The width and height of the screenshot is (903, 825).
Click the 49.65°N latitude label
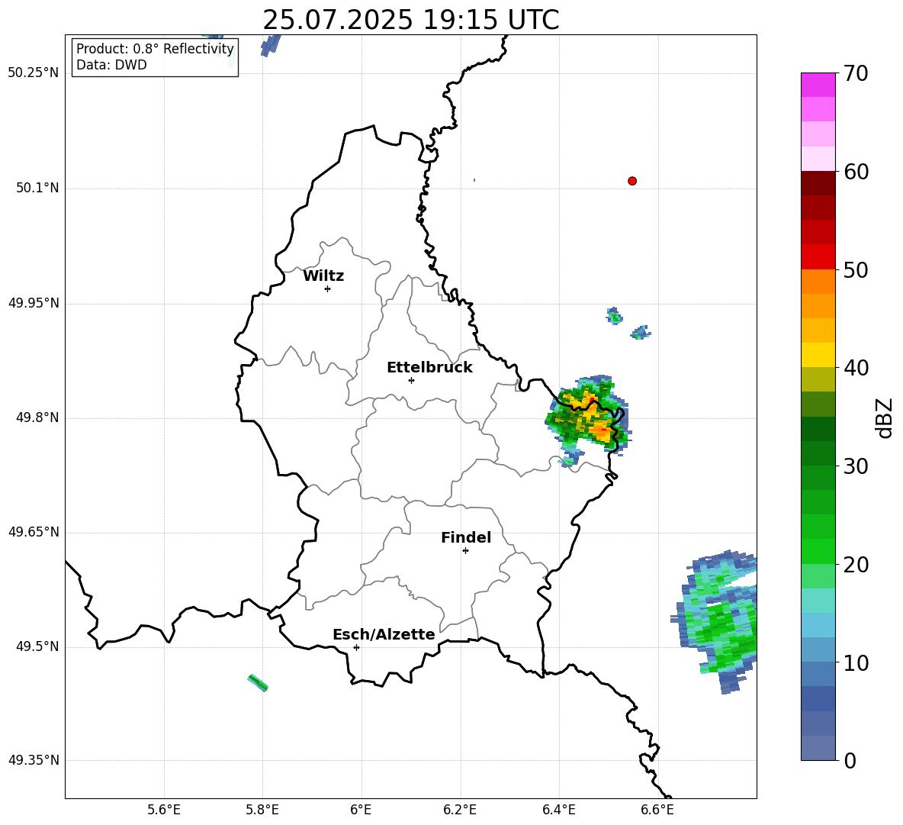34,532
